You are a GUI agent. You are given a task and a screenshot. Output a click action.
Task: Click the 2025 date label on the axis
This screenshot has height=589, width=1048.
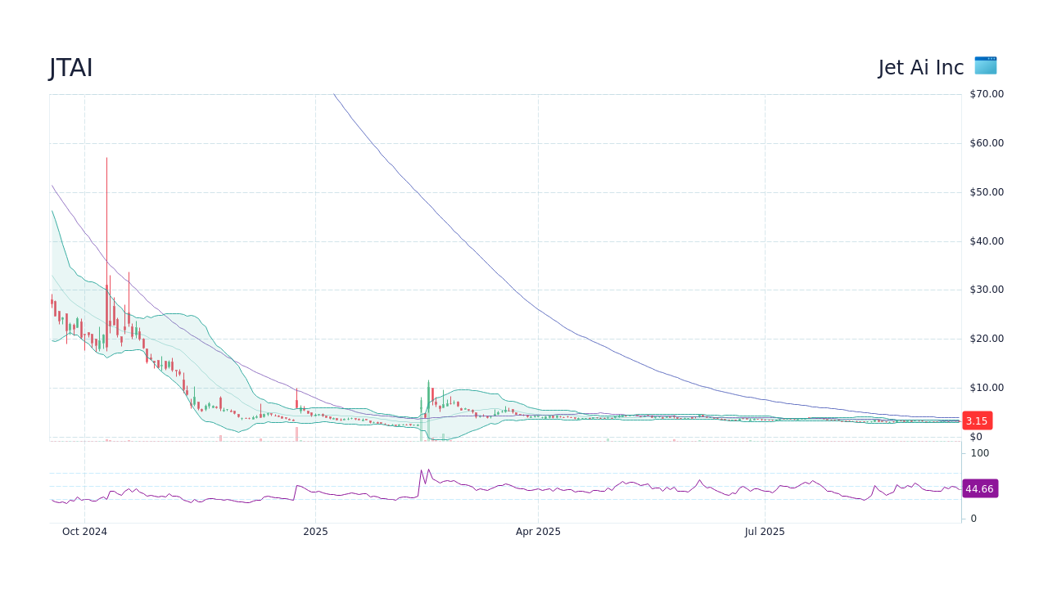316,532
